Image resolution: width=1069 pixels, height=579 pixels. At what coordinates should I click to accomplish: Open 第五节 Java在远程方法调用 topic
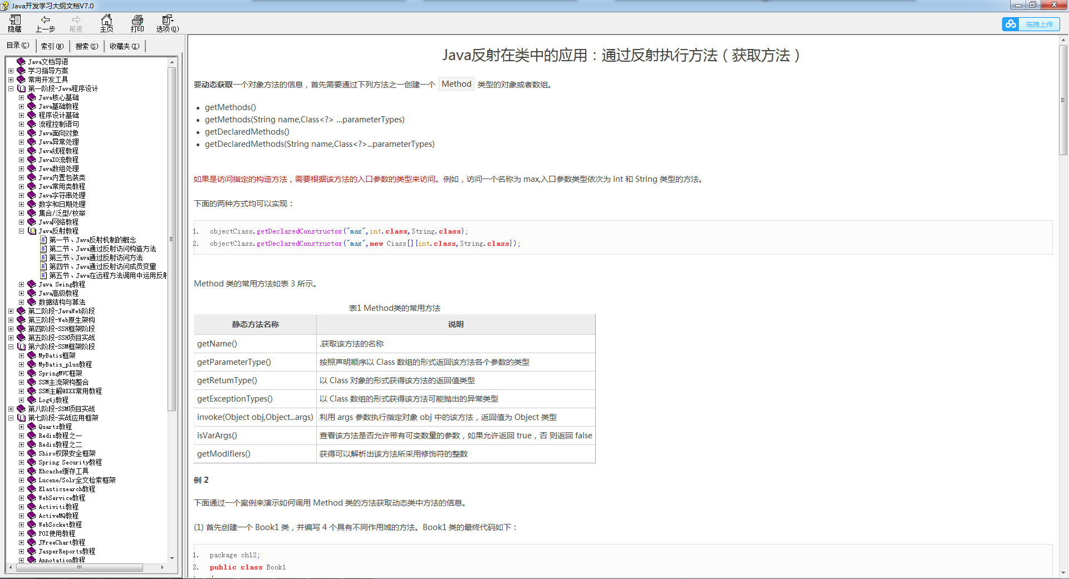coord(108,275)
